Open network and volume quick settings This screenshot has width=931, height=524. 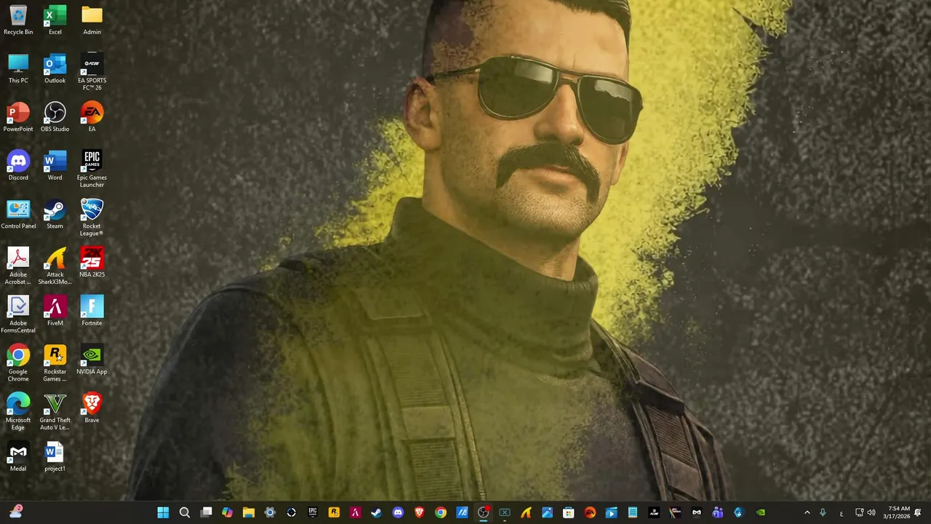point(865,512)
